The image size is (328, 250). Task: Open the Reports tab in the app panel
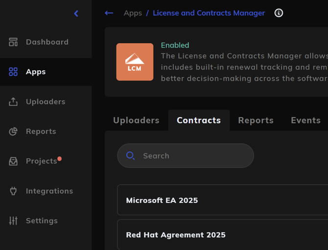point(256,120)
